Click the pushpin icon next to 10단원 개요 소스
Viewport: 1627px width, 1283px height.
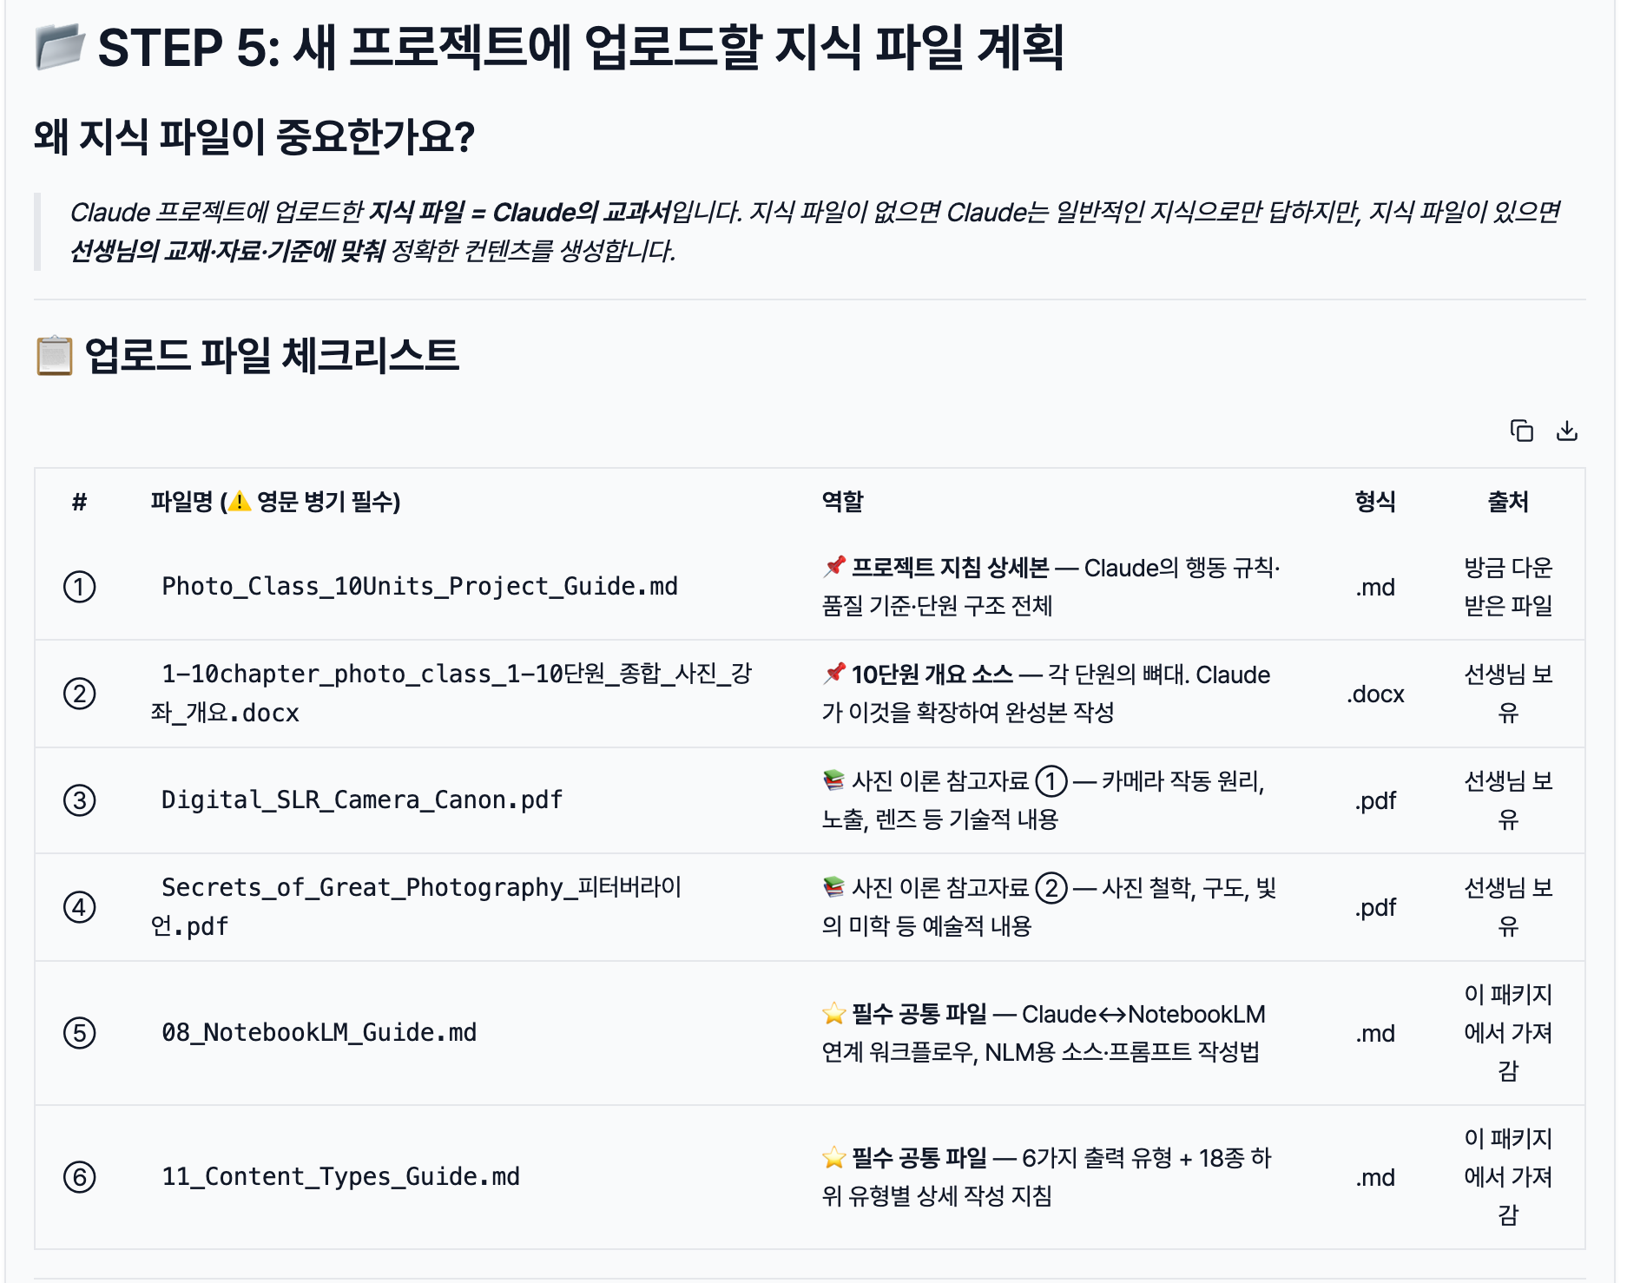click(x=834, y=674)
